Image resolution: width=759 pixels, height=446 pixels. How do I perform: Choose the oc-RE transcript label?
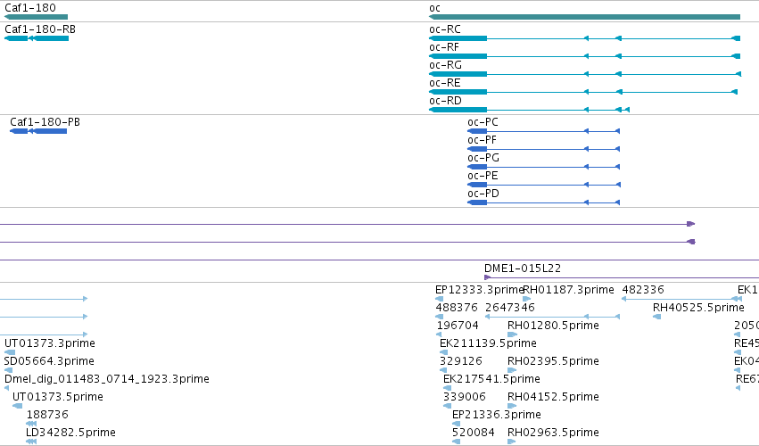pyautogui.click(x=444, y=83)
